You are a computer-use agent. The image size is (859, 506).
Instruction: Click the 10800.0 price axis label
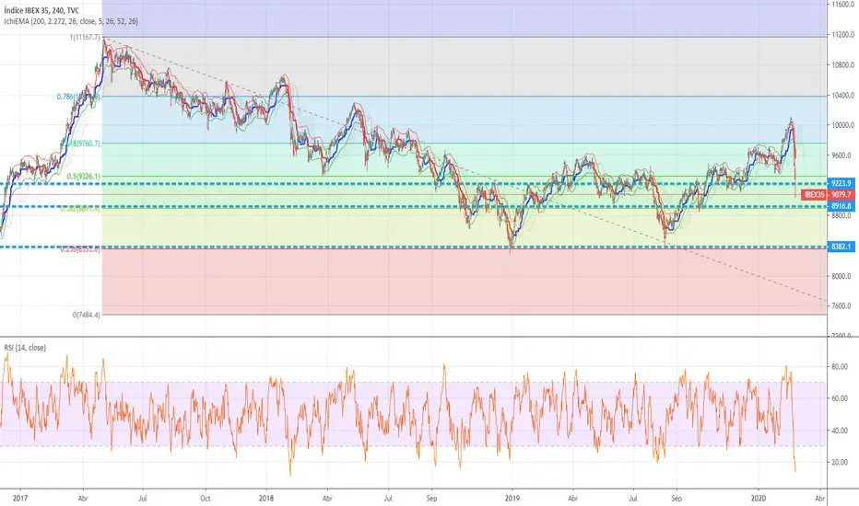pyautogui.click(x=842, y=65)
